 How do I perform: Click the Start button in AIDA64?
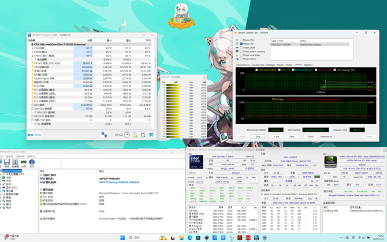pos(242,136)
